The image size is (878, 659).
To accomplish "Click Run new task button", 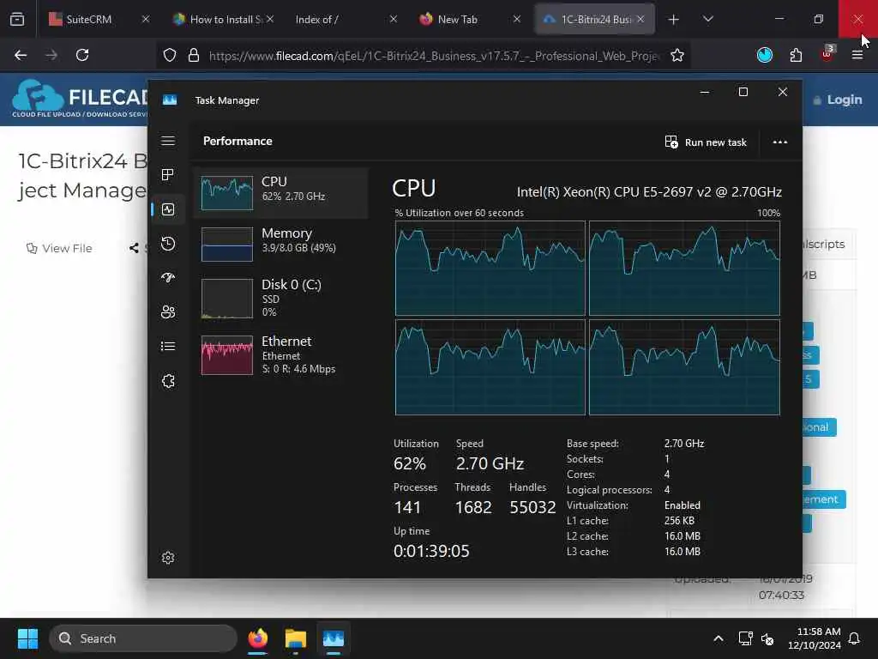I will [x=706, y=142].
